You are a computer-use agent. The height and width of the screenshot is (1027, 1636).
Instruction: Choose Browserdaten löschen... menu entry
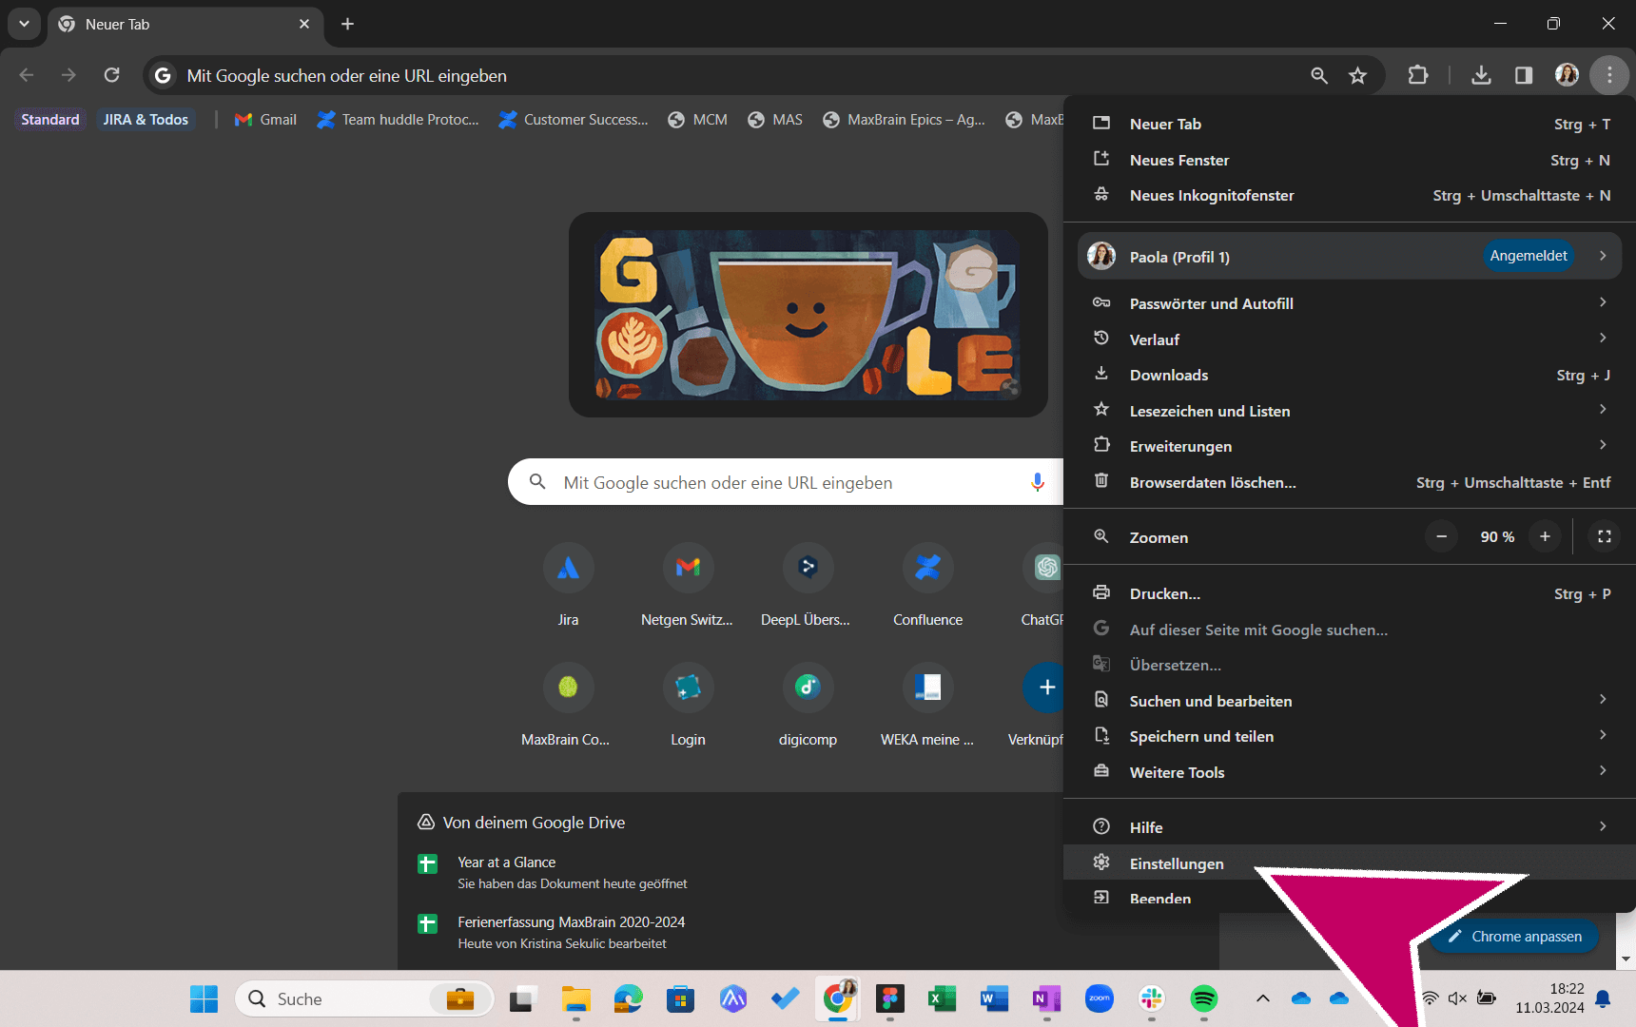[1350, 482]
